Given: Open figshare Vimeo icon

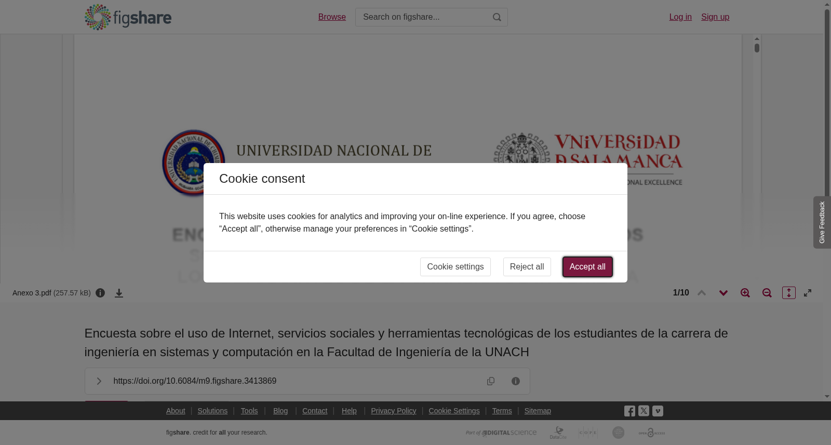Looking at the screenshot, I should click(x=658, y=411).
